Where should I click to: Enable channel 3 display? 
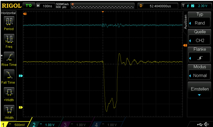coord(76,124)
